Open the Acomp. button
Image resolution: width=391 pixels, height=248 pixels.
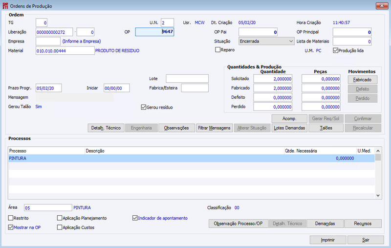[x=289, y=118]
